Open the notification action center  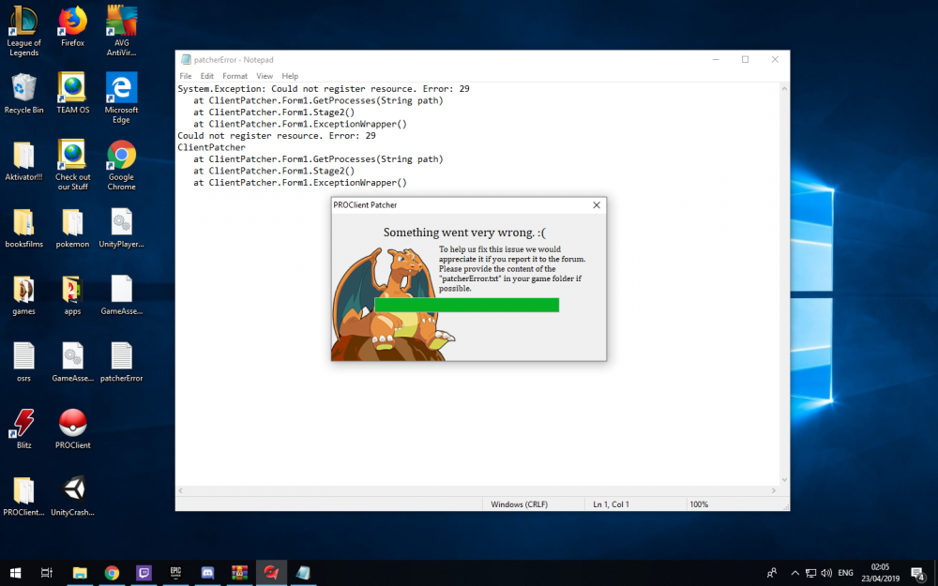(916, 572)
